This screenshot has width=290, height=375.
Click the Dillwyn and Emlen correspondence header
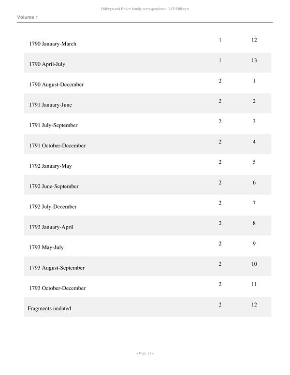tap(145, 9)
